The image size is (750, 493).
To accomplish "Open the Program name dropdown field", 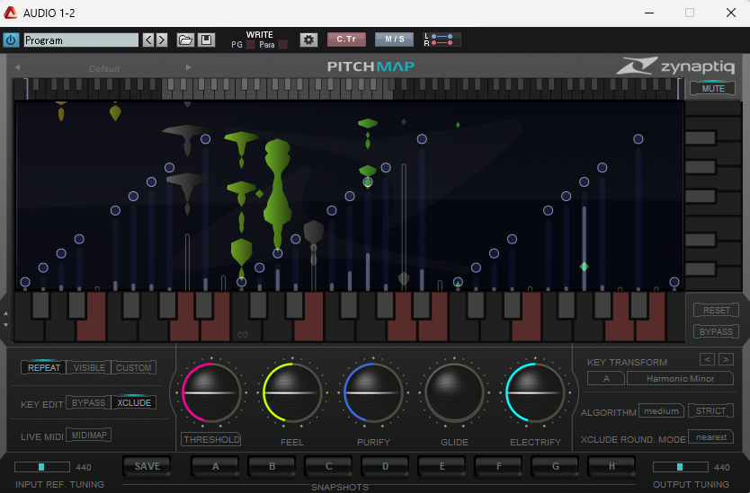I will (81, 40).
